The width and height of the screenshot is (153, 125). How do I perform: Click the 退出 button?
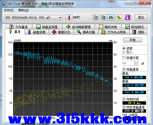click(141, 17)
